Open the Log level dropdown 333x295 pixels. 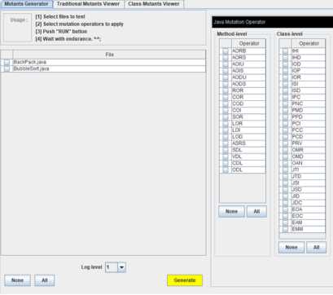(x=121, y=267)
